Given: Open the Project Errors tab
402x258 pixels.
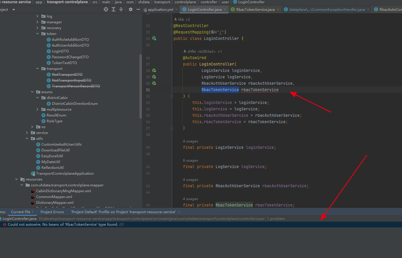Looking at the screenshot, I should 52,212.
